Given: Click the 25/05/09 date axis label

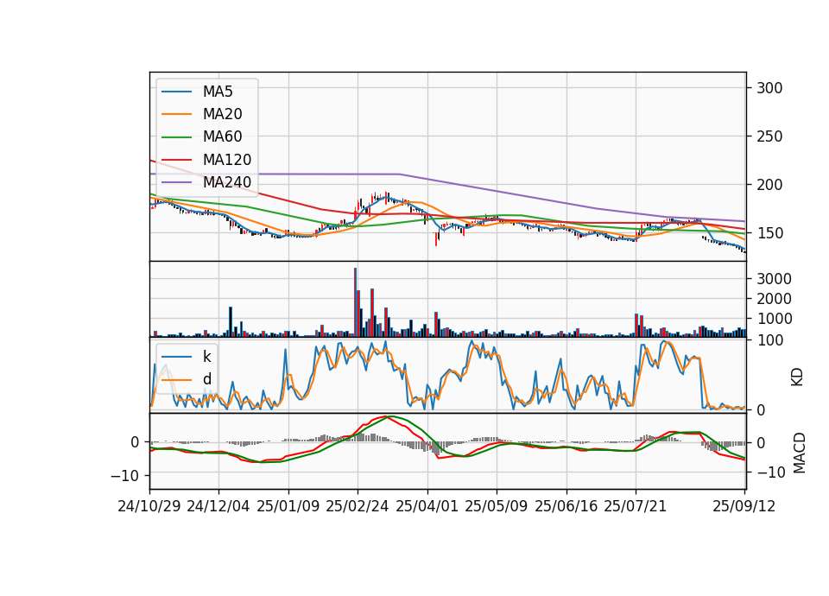Looking at the screenshot, I should 496,506.
